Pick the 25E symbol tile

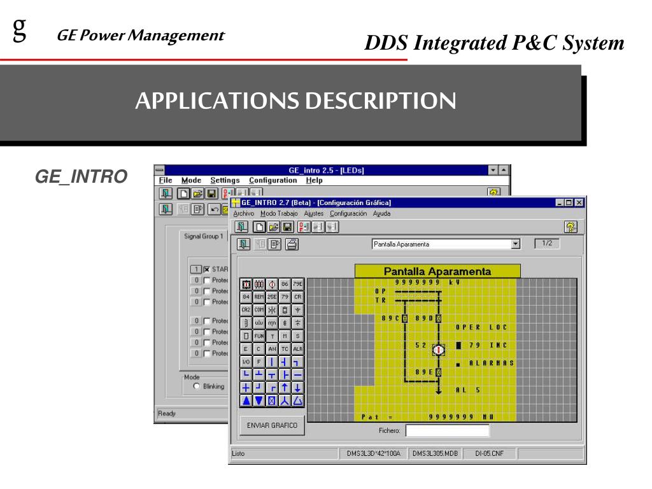(x=272, y=297)
